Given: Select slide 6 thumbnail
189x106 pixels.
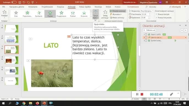Looking at the screenshot, I should (12, 81).
